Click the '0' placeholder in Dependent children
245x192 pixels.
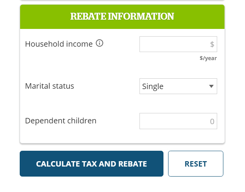click(212, 121)
